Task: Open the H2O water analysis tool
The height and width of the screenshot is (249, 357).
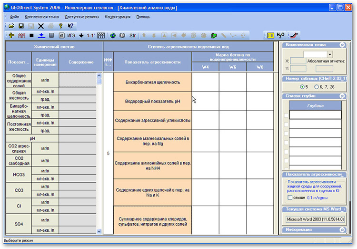Action: click(281, 35)
